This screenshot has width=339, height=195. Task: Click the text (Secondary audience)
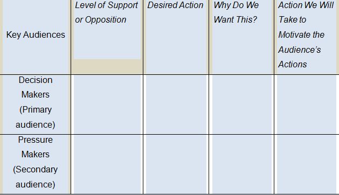(x=36, y=177)
